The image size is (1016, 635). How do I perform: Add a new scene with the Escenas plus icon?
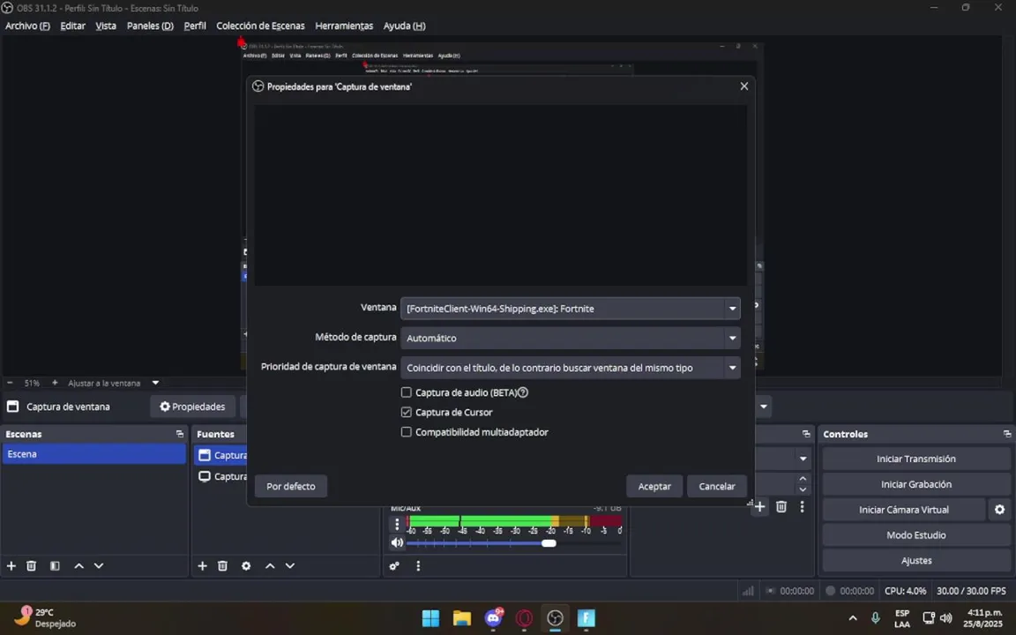click(11, 565)
